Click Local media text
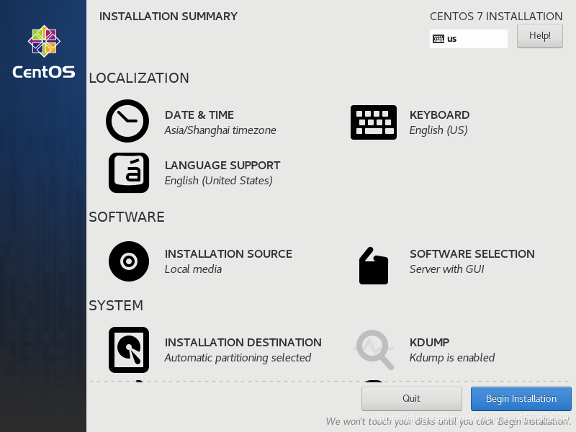 click(x=193, y=269)
